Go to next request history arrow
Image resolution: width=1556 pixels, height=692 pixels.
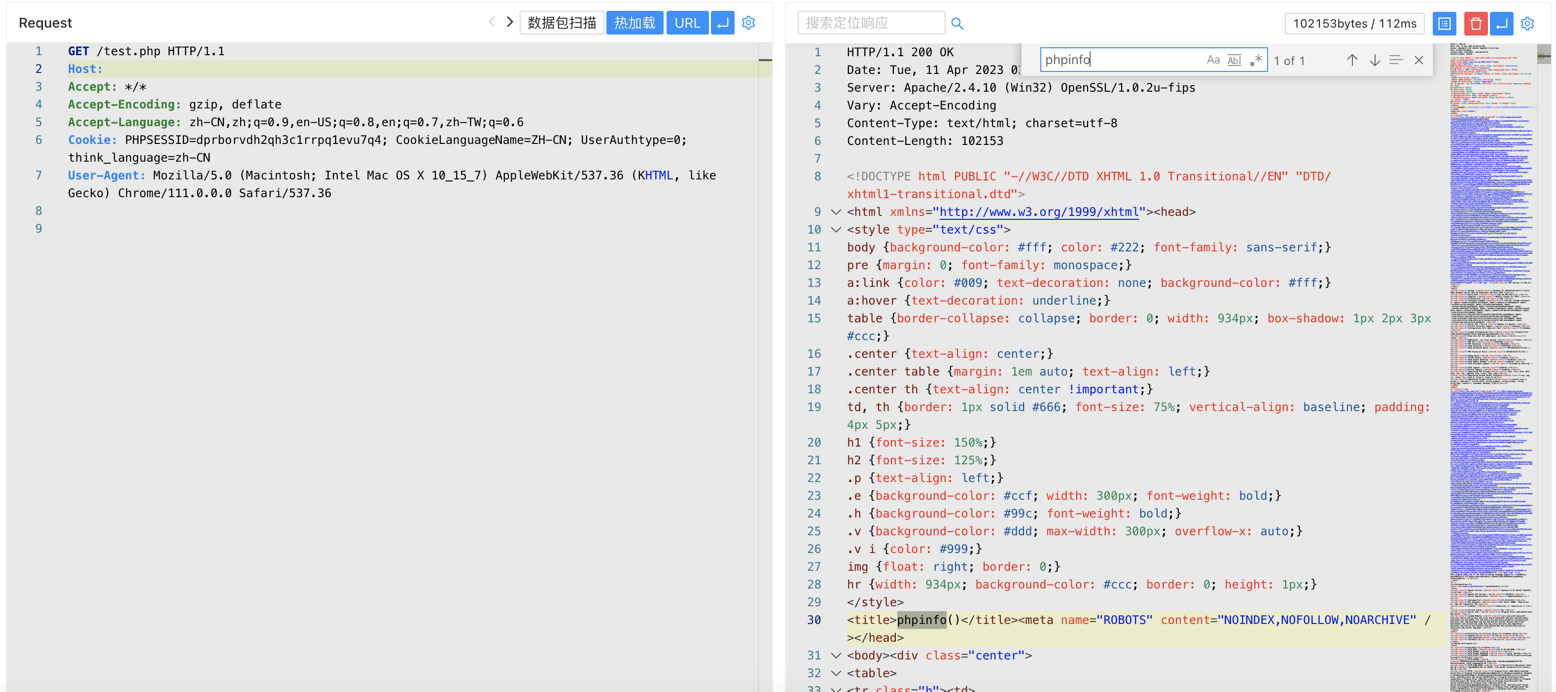[x=510, y=22]
